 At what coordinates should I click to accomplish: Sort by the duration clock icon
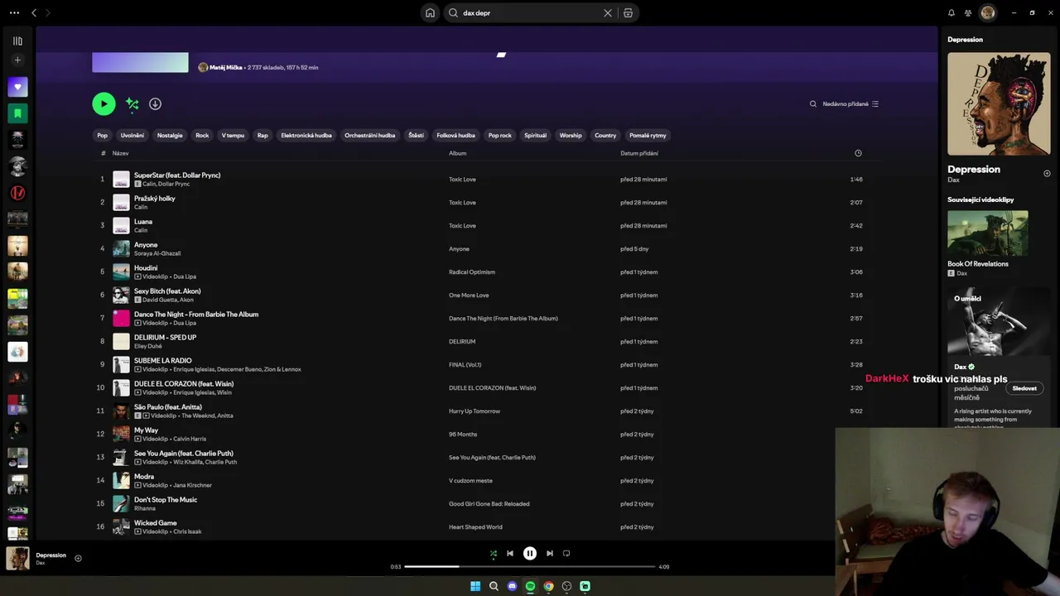tap(858, 153)
